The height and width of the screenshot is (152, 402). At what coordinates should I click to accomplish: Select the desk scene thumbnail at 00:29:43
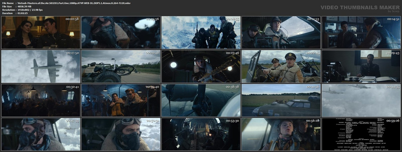click(361, 66)
